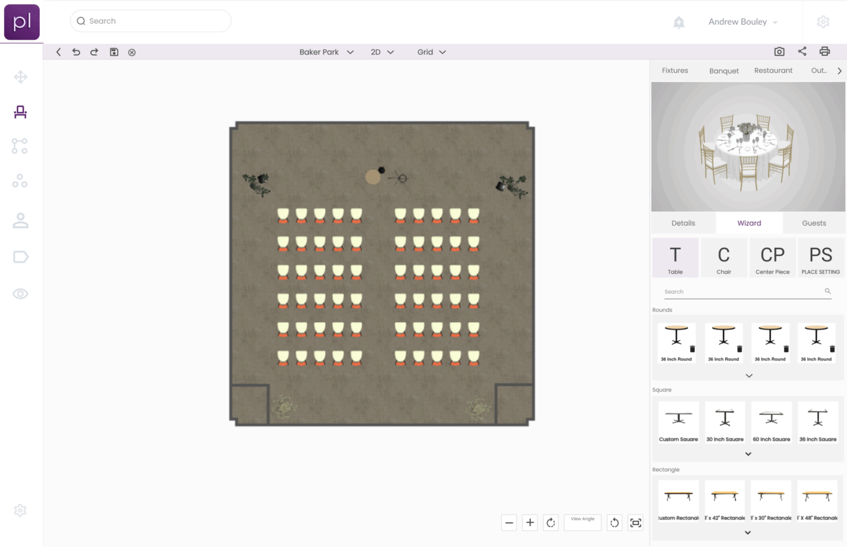The image size is (847, 547).
Task: Print the layout using the printer icon
Action: tap(824, 51)
